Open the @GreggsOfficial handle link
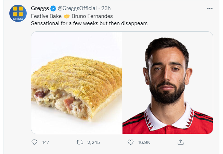 coord(77,8)
